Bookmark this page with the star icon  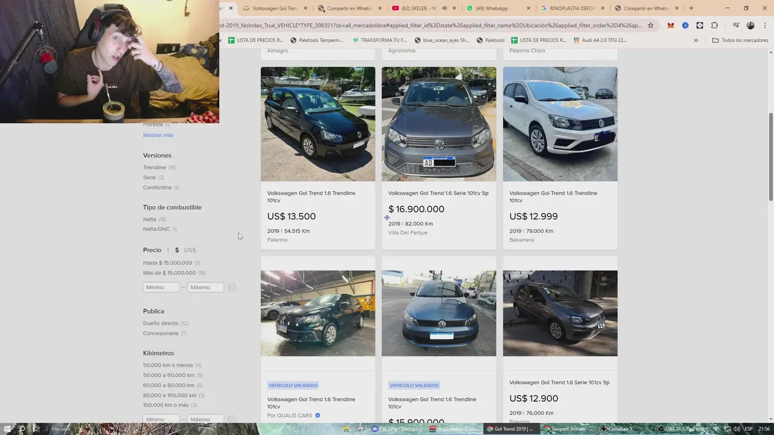pos(650,25)
